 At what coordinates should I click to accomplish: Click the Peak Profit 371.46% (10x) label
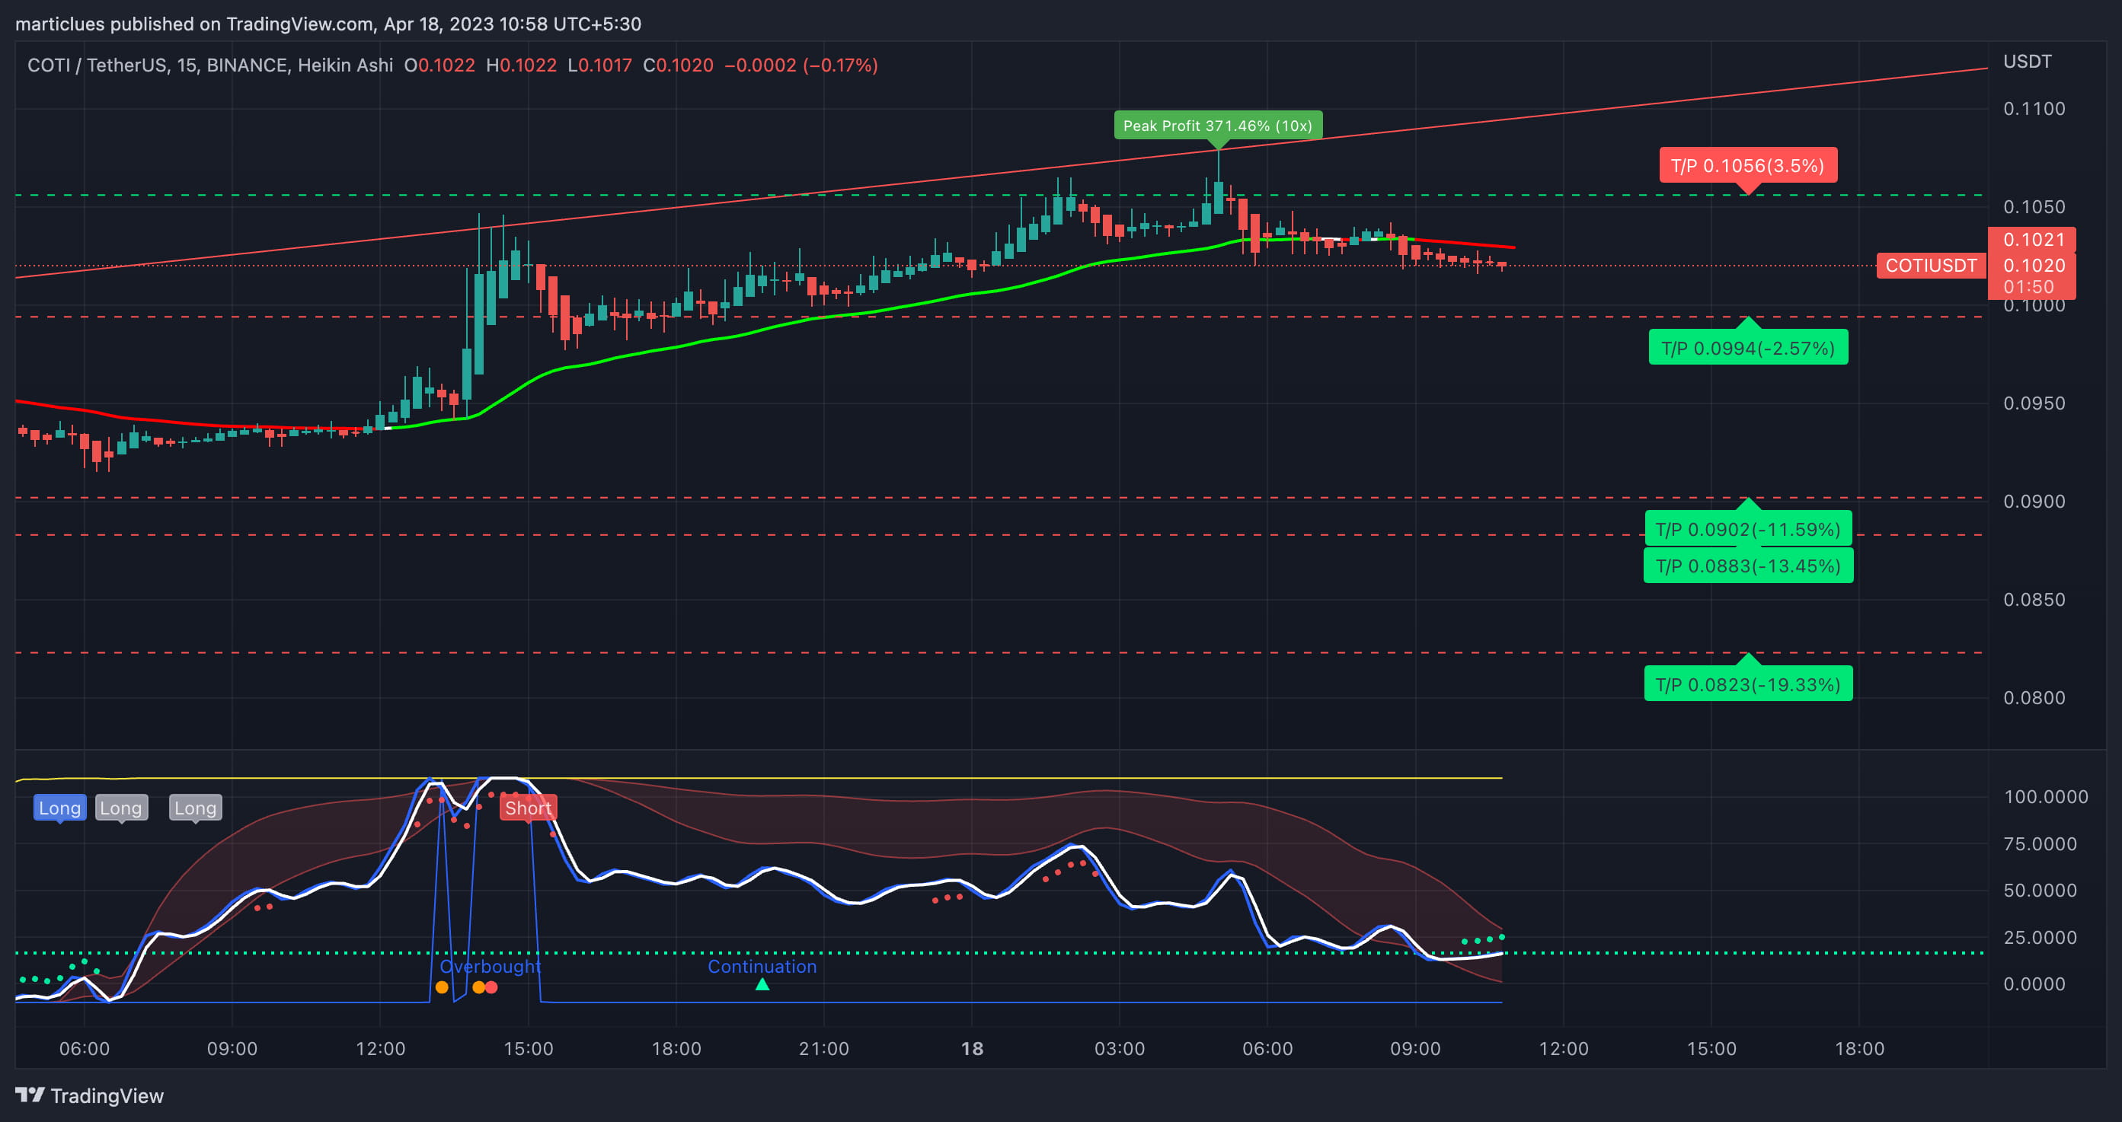click(x=1217, y=126)
